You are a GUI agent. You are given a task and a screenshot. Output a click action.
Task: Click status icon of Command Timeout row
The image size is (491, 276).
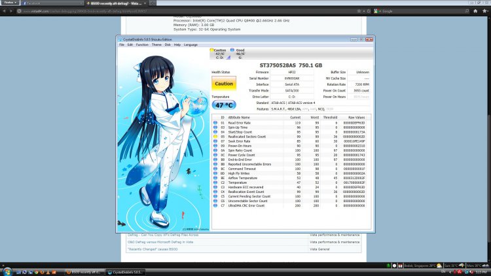pyautogui.click(x=215, y=169)
